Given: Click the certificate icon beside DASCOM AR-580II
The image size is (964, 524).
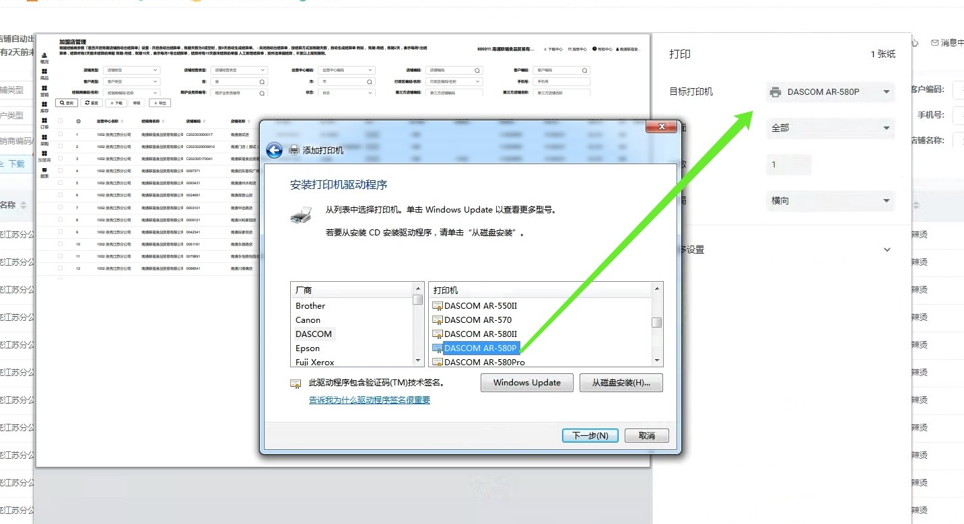Looking at the screenshot, I should point(437,334).
